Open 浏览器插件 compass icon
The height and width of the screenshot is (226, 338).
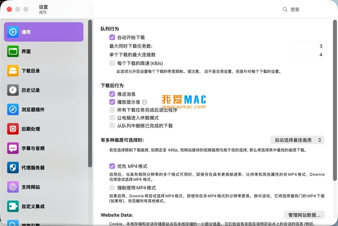(x=13, y=109)
